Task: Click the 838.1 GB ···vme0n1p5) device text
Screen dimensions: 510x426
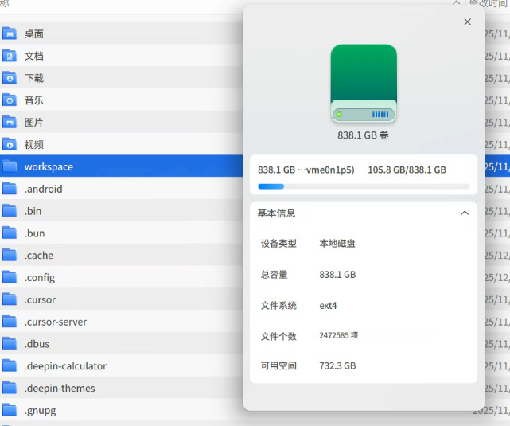Action: (x=306, y=170)
